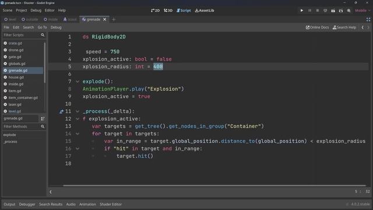The height and width of the screenshot is (210, 373).
Task: Switch to the level scene tab
Action: click(10, 19)
